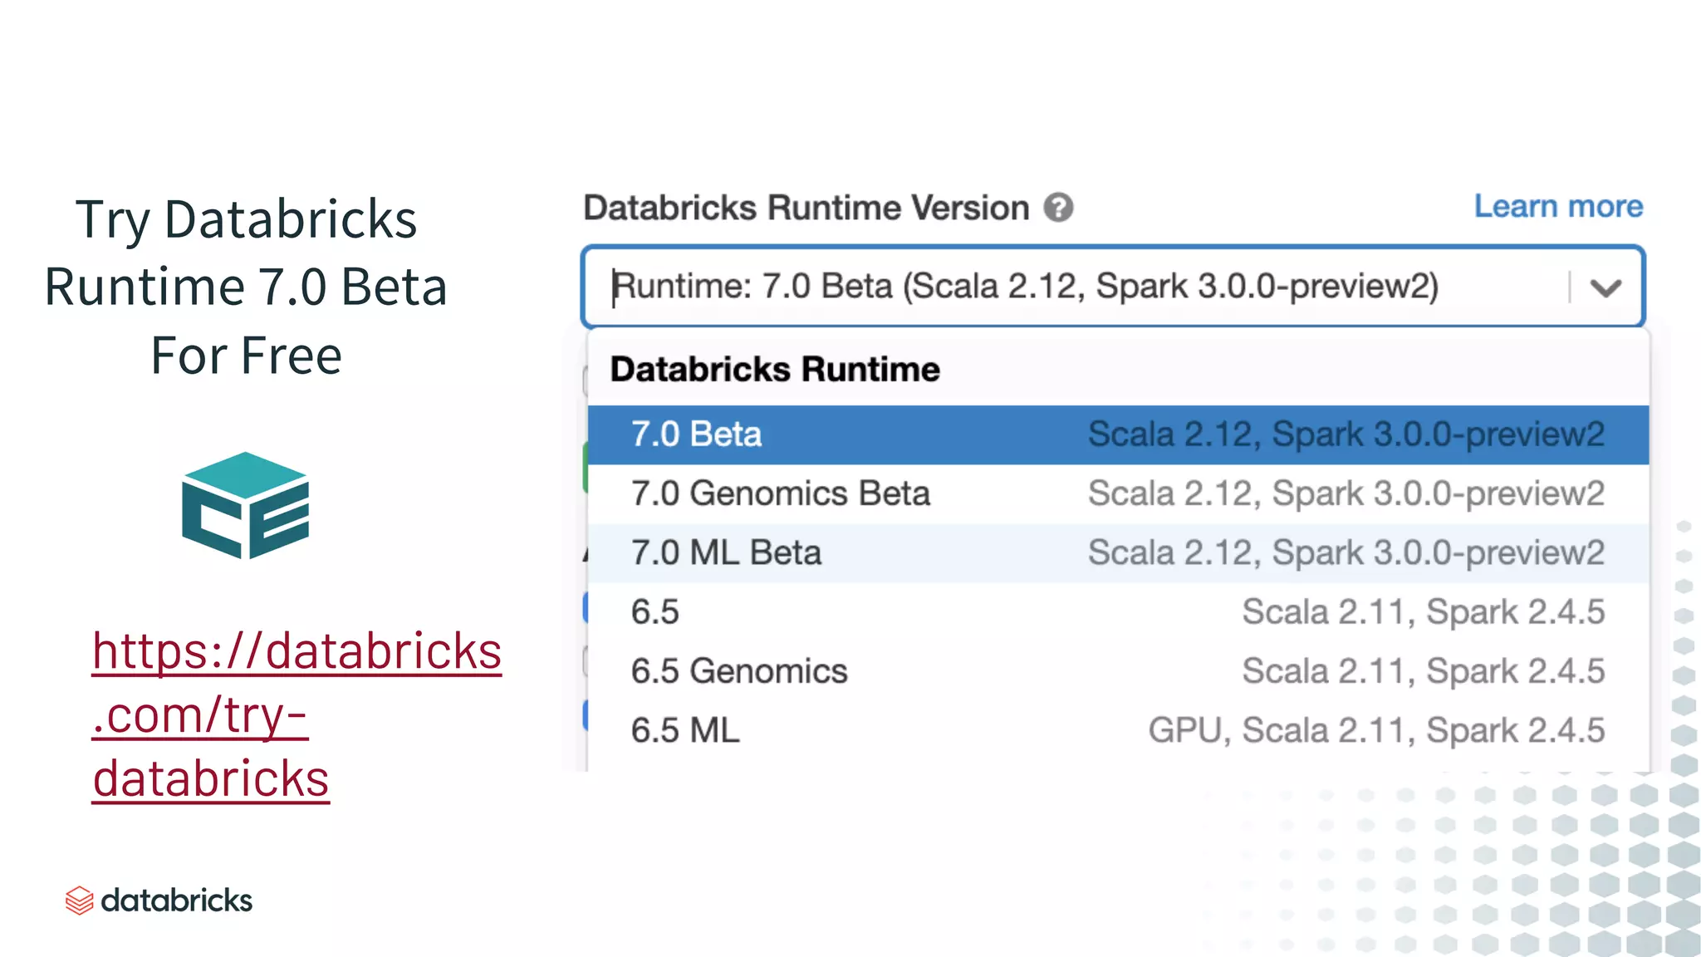The height and width of the screenshot is (957, 1701).
Task: Click the help question mark icon
Action: pos(1058,208)
